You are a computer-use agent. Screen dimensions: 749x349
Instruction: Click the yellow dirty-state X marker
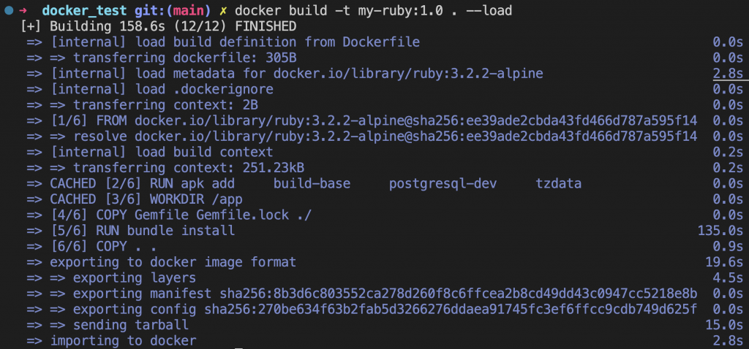(223, 10)
